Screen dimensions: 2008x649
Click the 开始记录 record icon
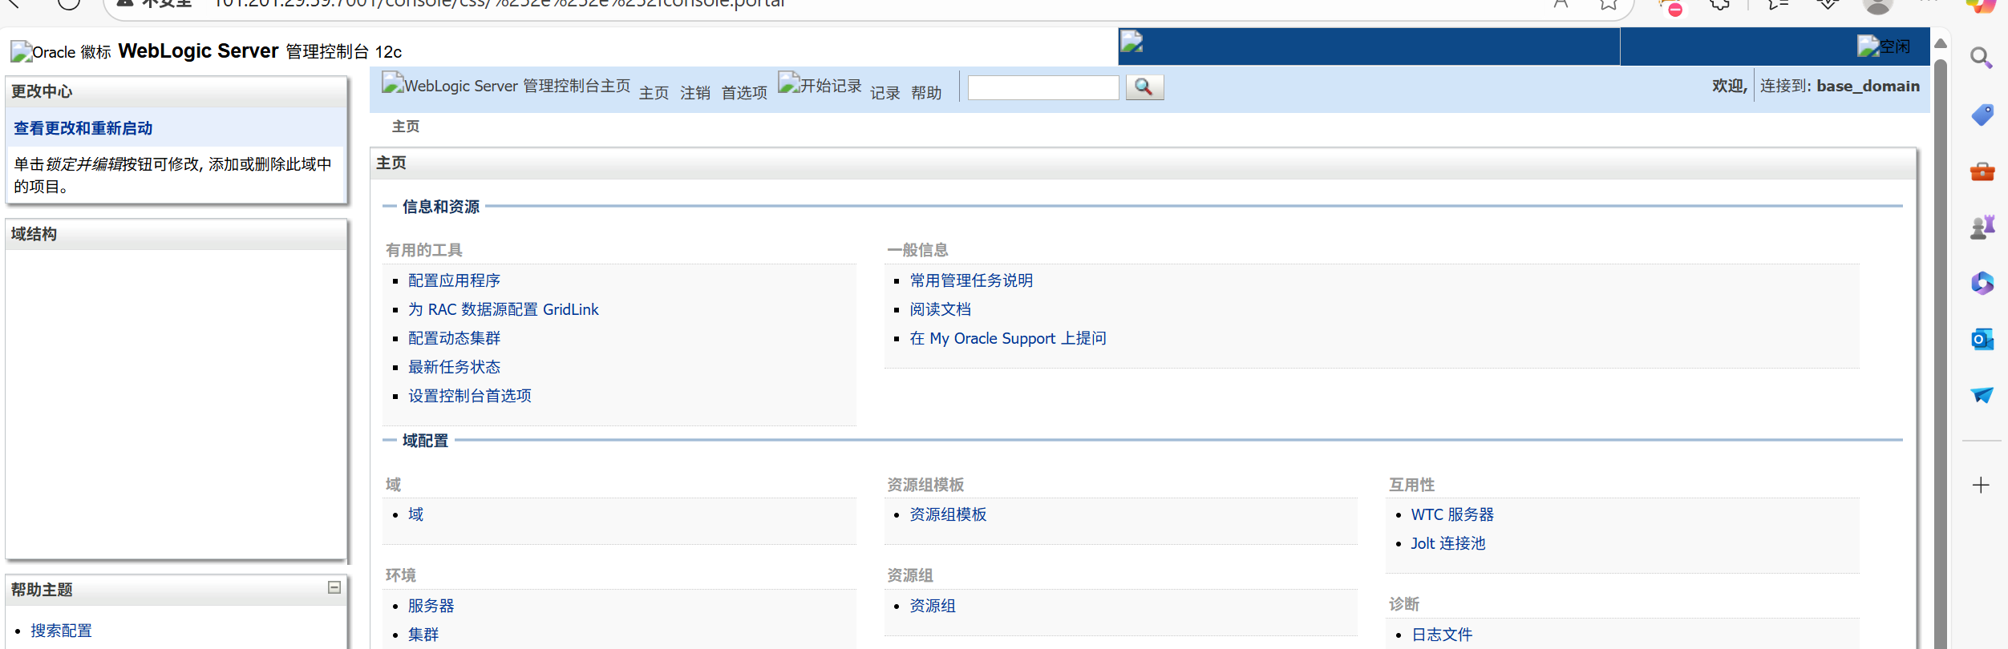(x=820, y=85)
